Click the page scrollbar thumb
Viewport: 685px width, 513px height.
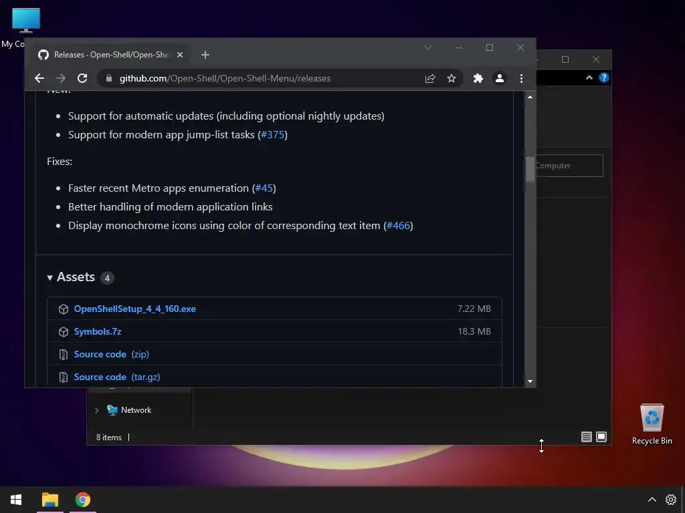pyautogui.click(x=530, y=169)
